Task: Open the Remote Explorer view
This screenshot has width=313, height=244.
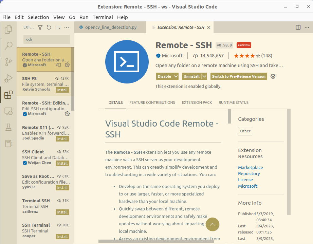Action: click(x=8, y=111)
